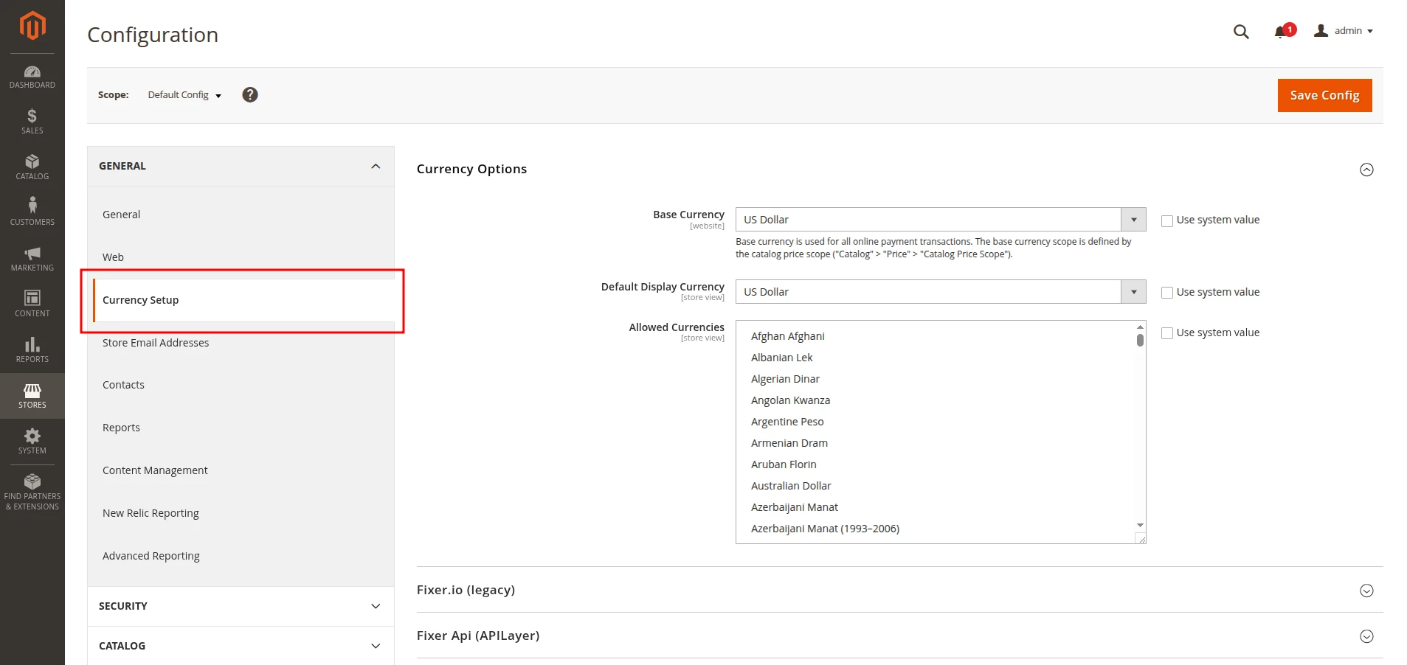
Task: Select Australian Dollar in Allowed Currencies
Action: tap(936, 486)
